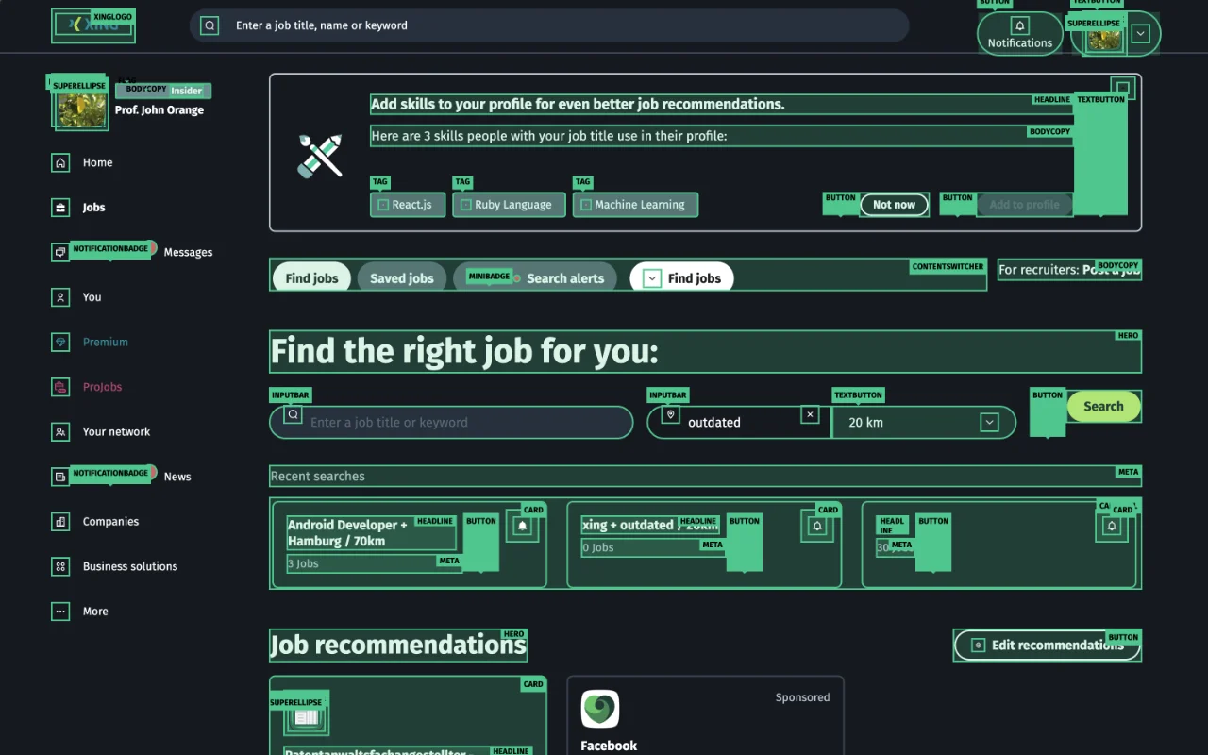Image resolution: width=1208 pixels, height=755 pixels.
Task: Expand the profile avatar dropdown menu
Action: (1139, 34)
